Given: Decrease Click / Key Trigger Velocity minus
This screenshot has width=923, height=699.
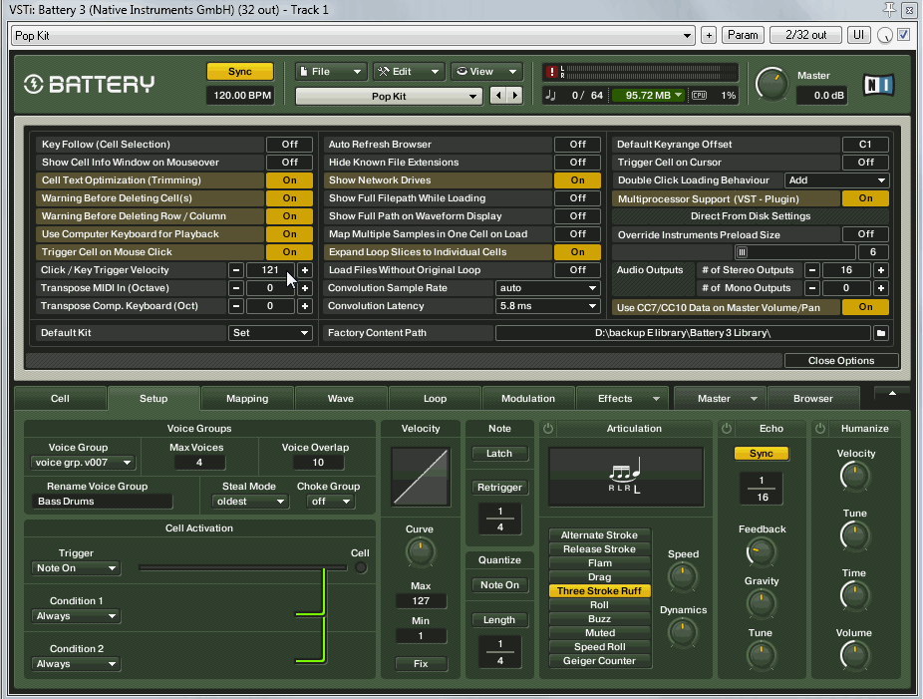Looking at the screenshot, I should pos(236,270).
